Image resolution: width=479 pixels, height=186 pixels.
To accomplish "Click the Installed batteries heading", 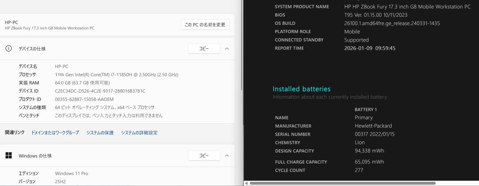I will pos(302,89).
